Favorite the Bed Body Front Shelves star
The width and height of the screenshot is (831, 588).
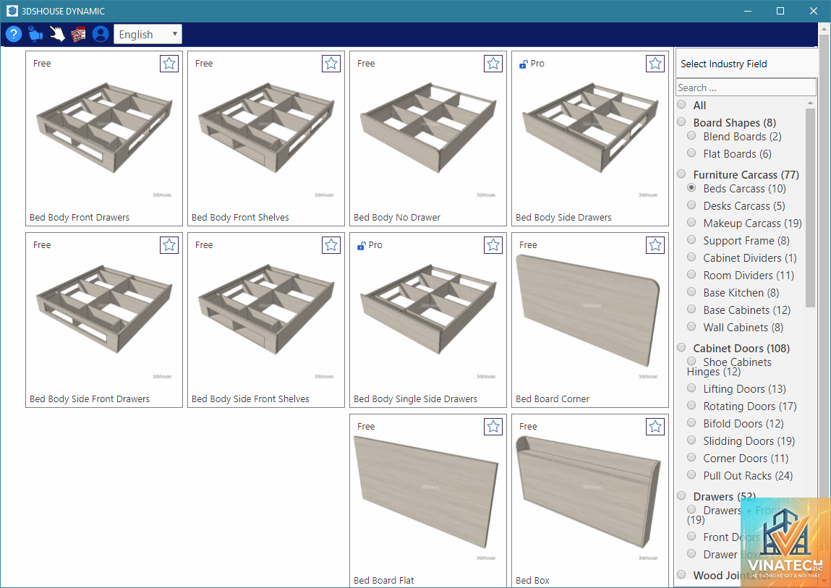(x=331, y=64)
